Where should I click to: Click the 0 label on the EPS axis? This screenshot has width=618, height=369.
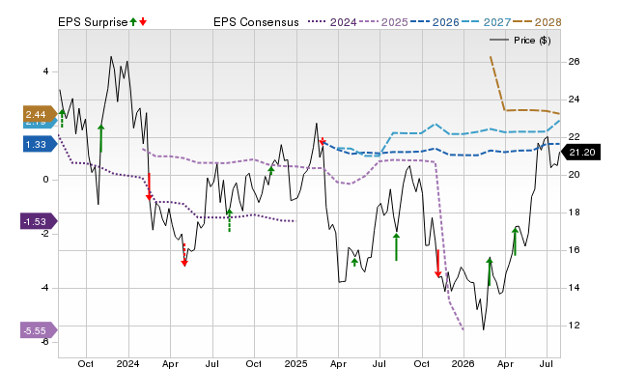46,180
